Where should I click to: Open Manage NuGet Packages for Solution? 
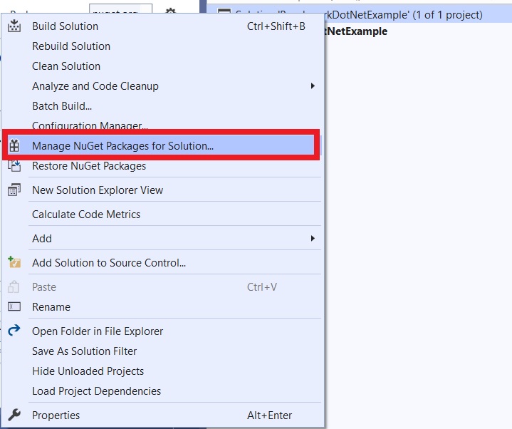[122, 146]
